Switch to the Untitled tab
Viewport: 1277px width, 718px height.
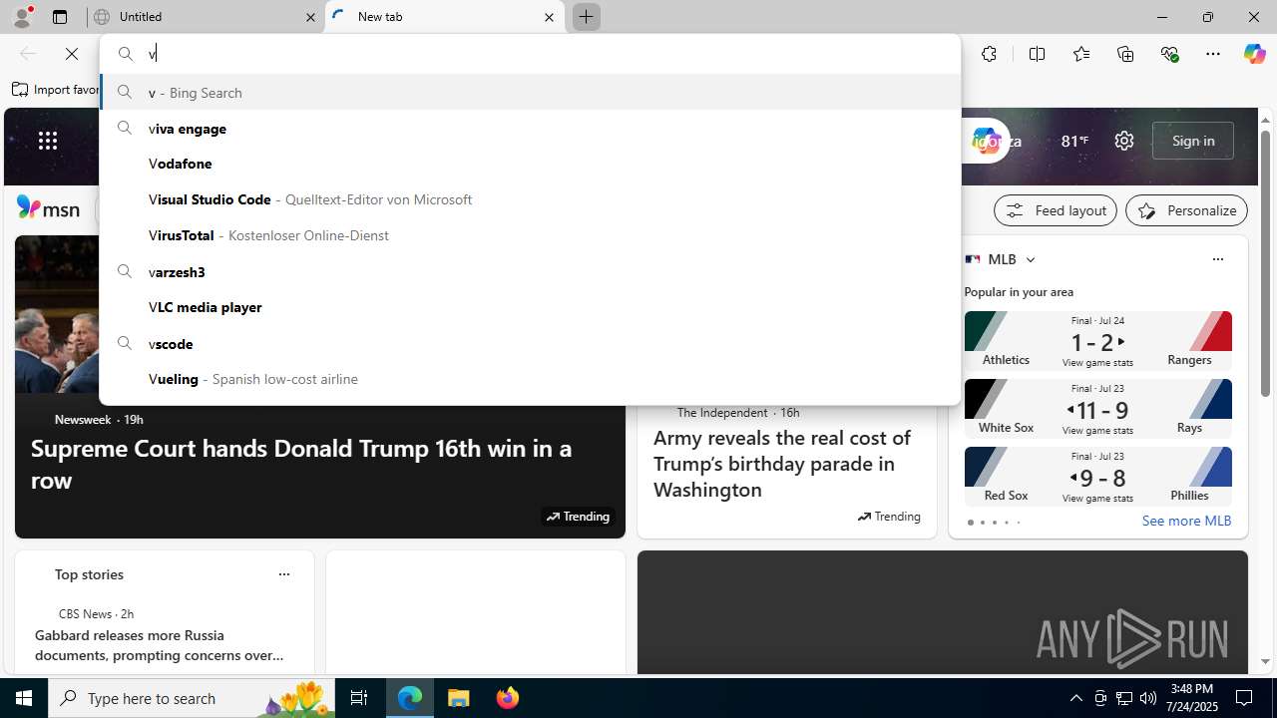point(206,17)
